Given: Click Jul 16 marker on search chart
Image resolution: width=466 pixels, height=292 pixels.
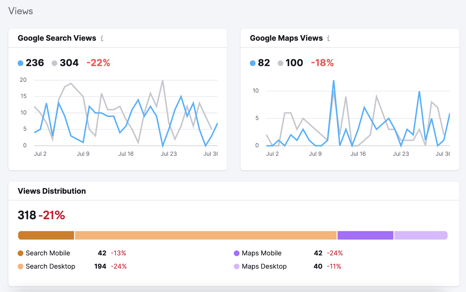Looking at the screenshot, I should tap(126, 154).
